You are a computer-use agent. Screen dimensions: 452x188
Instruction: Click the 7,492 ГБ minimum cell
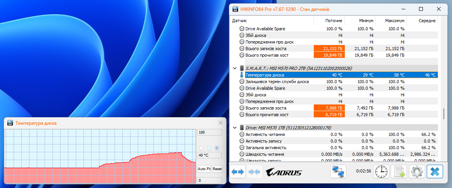[360, 108]
